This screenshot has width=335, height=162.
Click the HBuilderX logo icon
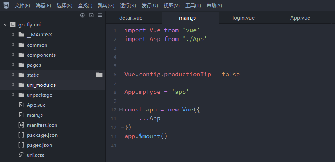6,6
